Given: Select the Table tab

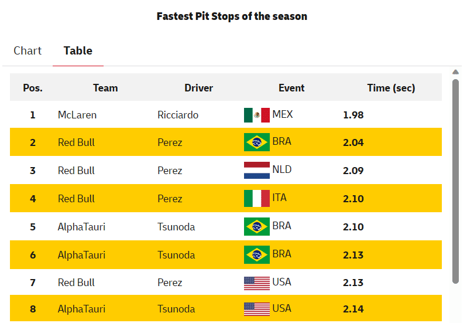Looking at the screenshot, I should click(78, 51).
